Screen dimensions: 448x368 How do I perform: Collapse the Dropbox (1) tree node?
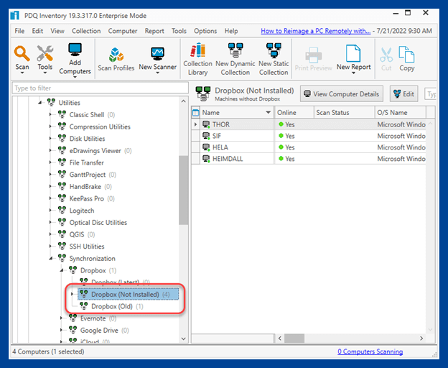62,270
